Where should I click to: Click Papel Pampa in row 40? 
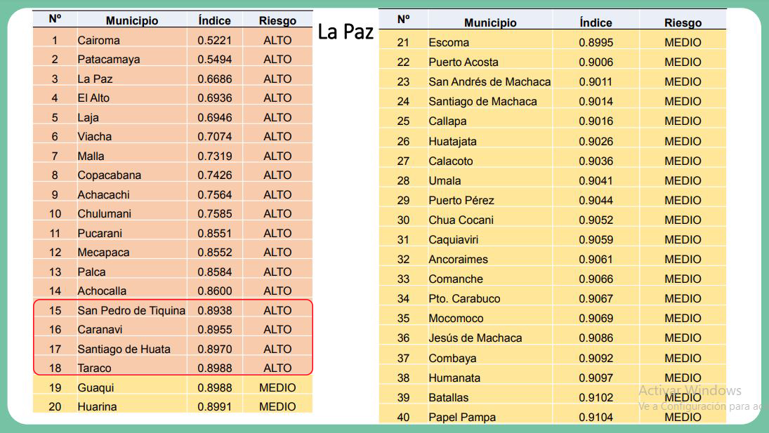click(x=462, y=418)
